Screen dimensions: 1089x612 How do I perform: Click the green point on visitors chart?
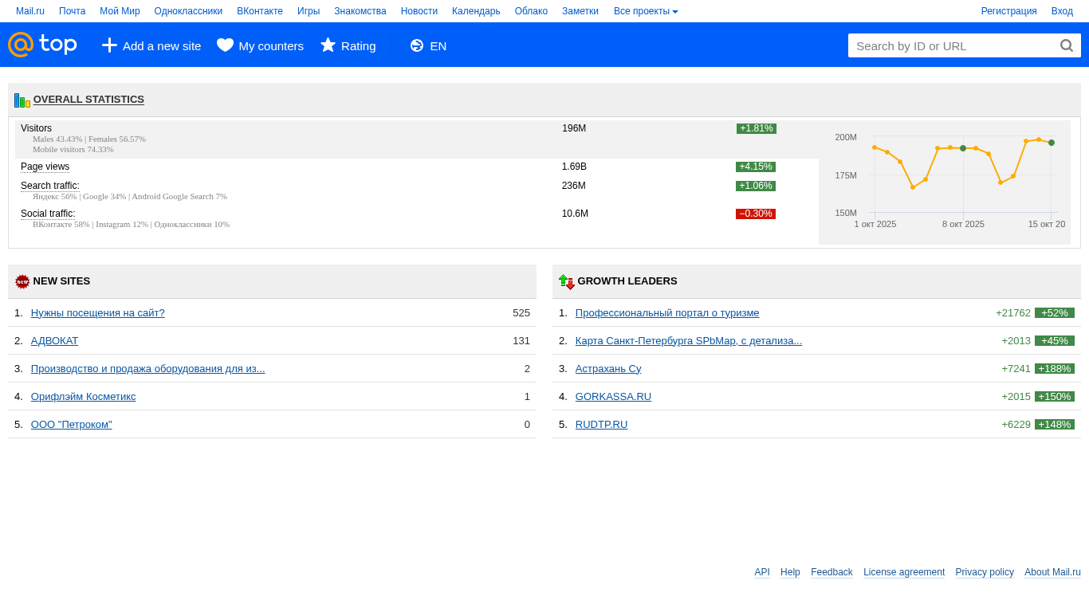click(963, 148)
